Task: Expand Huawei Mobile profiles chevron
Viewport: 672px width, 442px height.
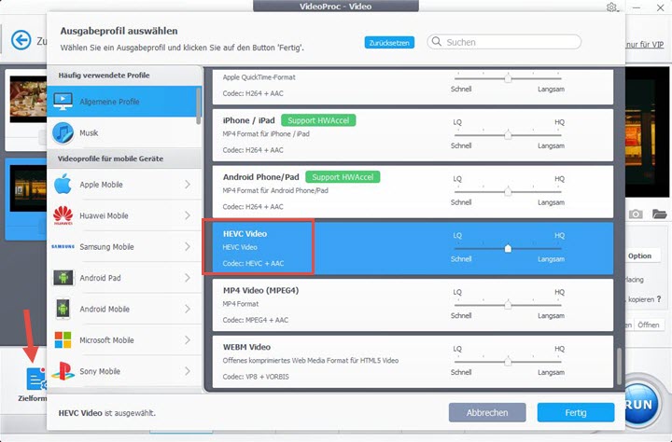Action: pos(188,215)
